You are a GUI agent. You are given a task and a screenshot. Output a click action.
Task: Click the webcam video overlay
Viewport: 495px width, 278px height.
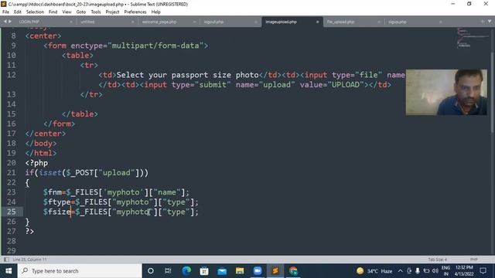[x=446, y=93]
